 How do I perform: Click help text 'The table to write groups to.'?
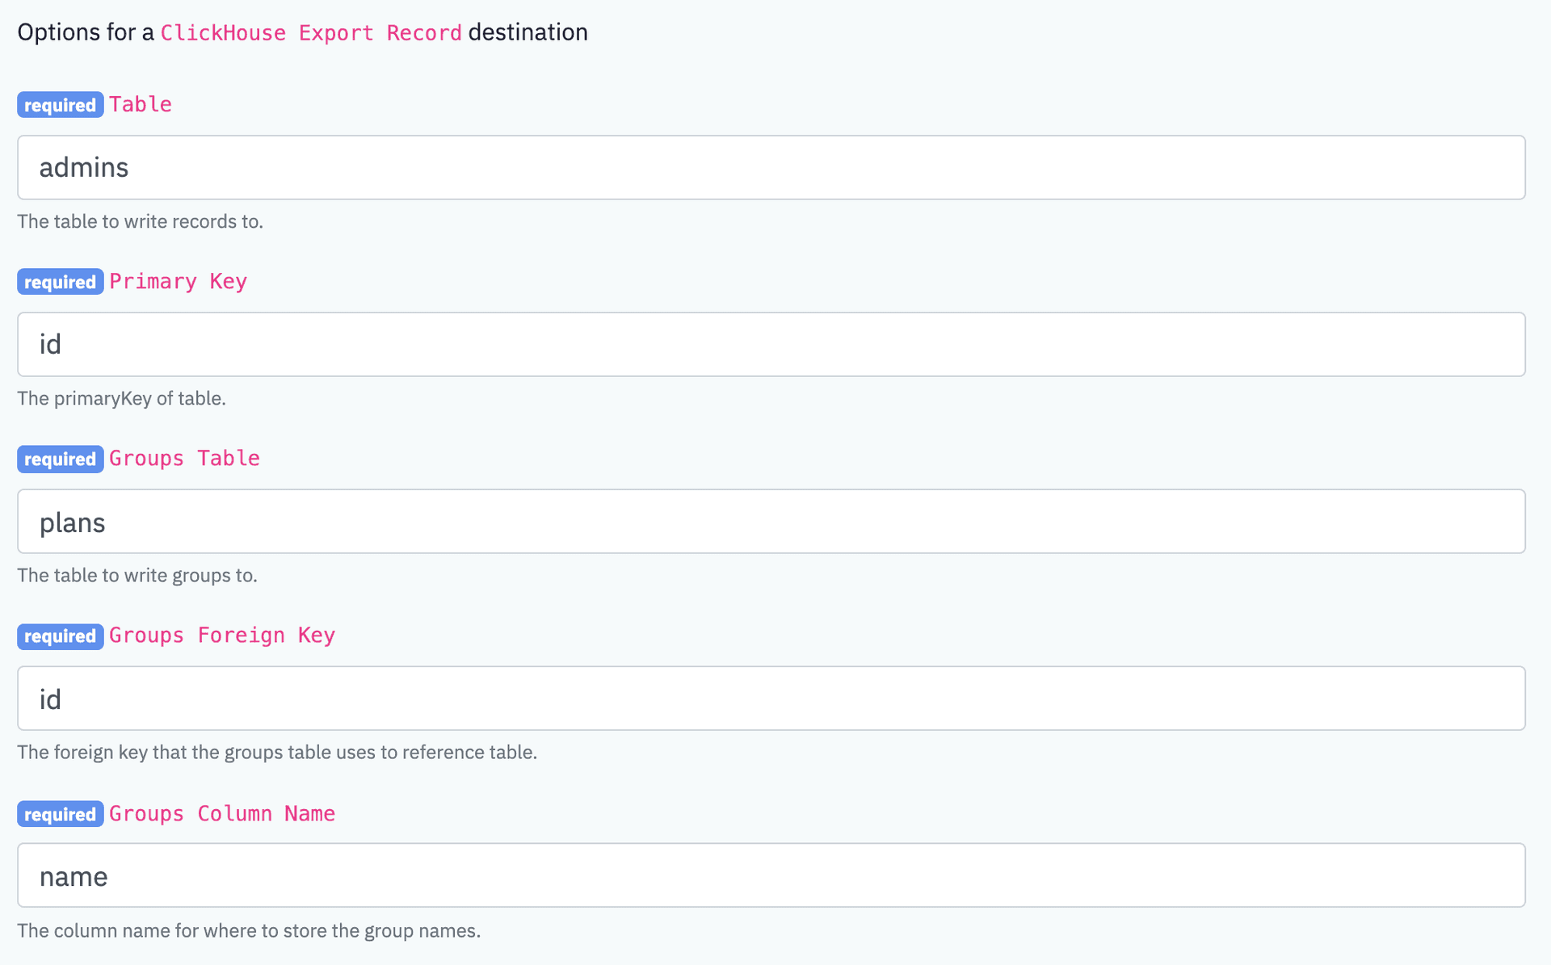click(x=137, y=575)
